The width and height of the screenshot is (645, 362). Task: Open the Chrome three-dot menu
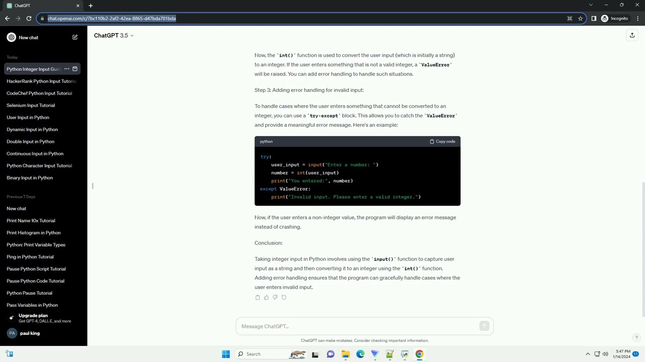637,19
